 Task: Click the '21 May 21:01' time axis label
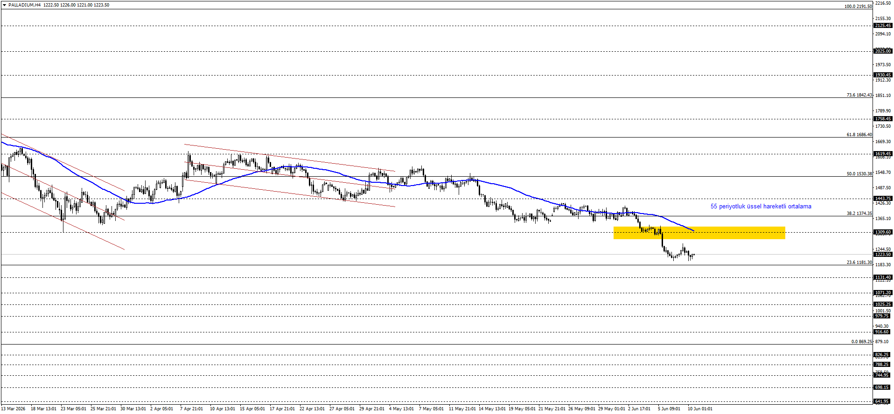tap(552, 409)
